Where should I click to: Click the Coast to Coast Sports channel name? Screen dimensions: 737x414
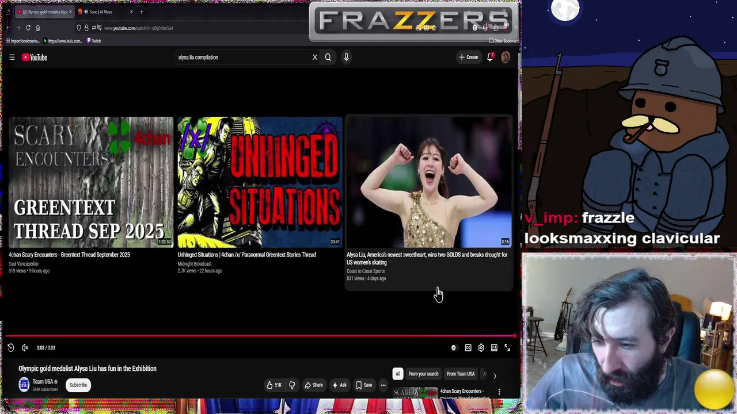click(x=366, y=271)
